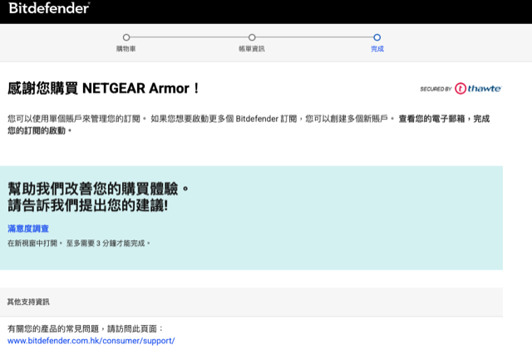Click the 感謝您購買 NETGEAR Armor heading

(x=103, y=89)
